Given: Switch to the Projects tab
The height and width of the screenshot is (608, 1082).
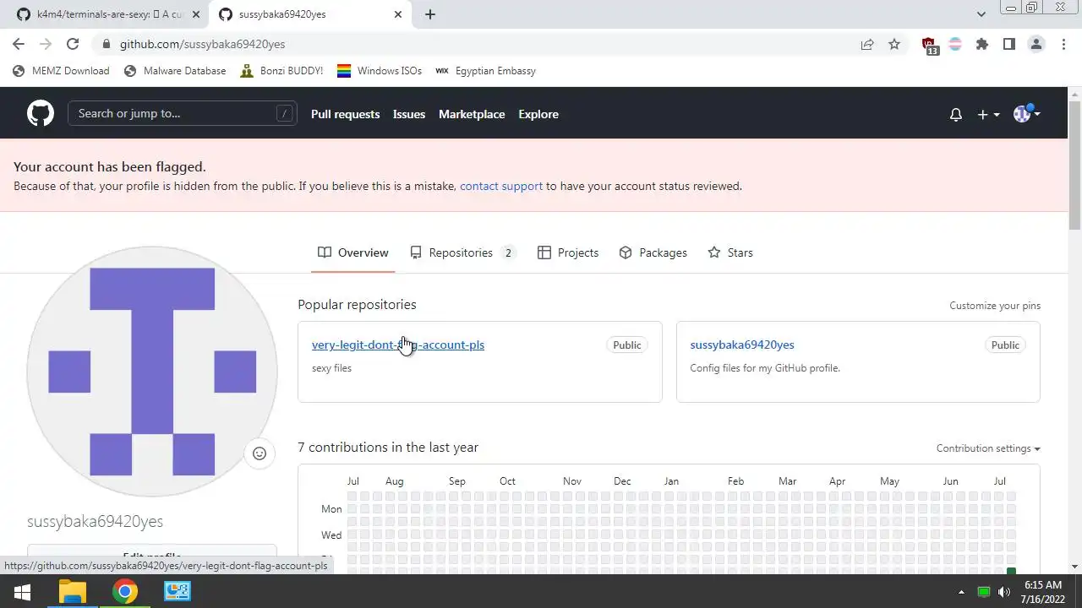Looking at the screenshot, I should pyautogui.click(x=568, y=252).
